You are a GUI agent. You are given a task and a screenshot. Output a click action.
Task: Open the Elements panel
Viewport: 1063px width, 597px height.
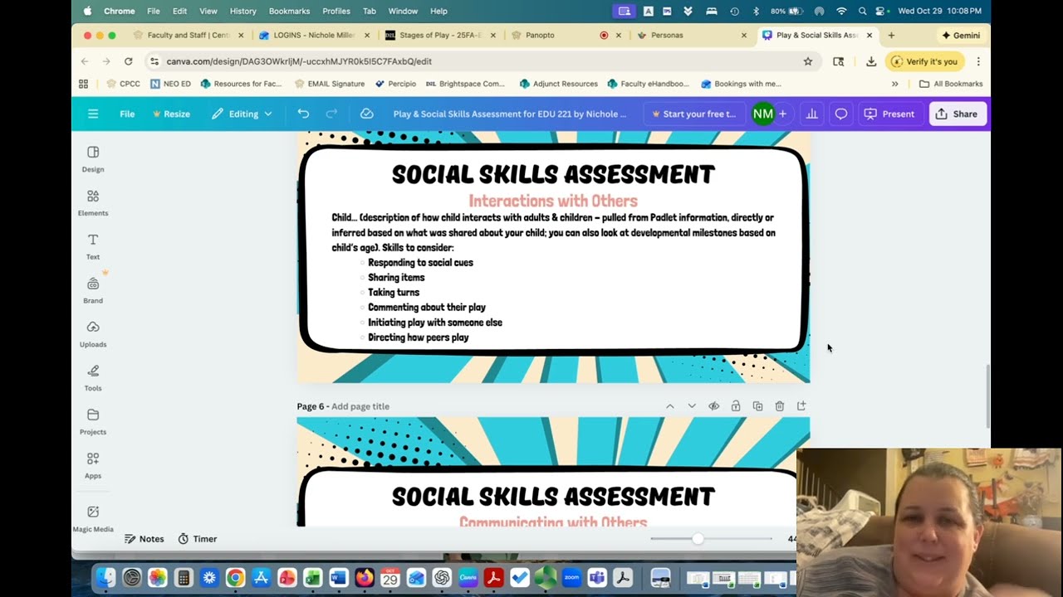click(x=93, y=202)
